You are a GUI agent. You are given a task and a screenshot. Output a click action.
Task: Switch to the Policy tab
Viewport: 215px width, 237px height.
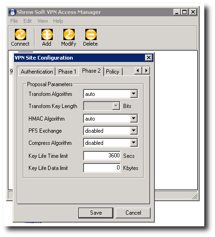point(113,72)
